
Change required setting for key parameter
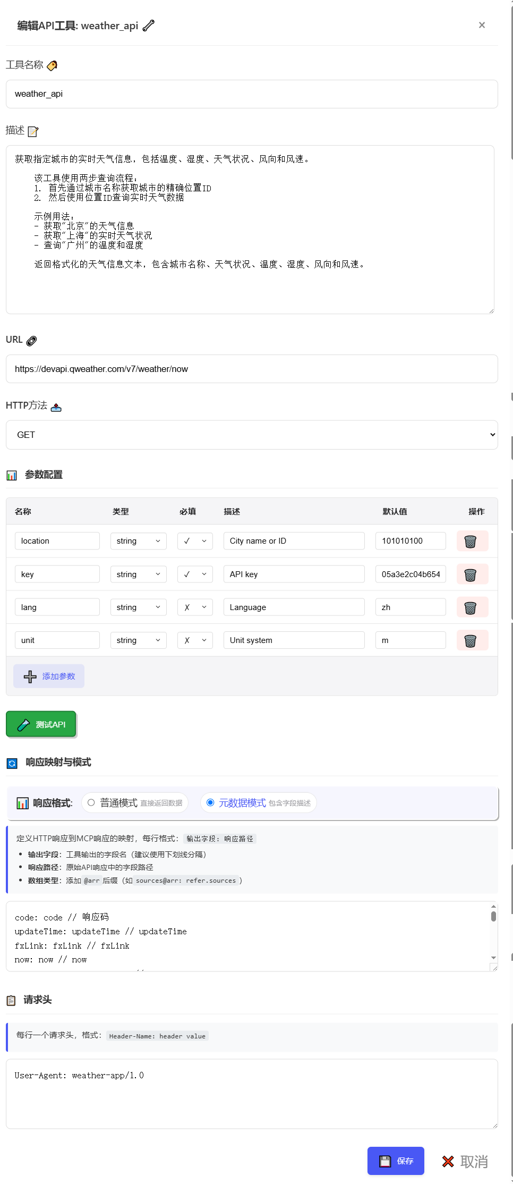[x=195, y=574]
